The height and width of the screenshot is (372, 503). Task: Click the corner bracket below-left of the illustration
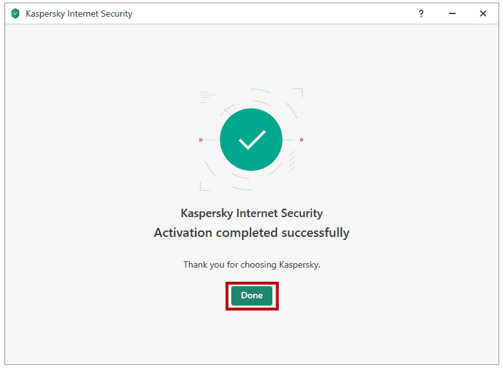tap(203, 187)
